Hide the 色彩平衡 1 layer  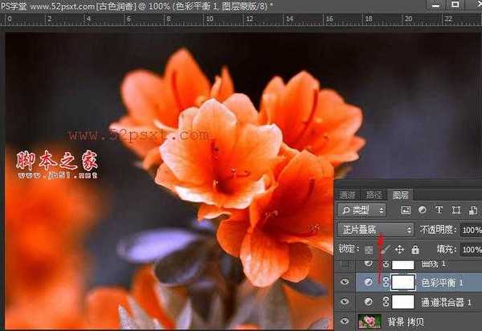click(x=345, y=282)
